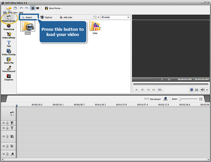Toggle eye visibility on the voice record track

(4, 154)
